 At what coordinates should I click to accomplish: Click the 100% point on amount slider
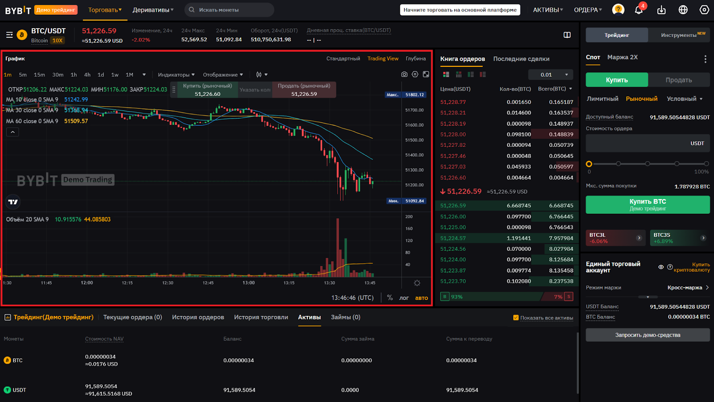[x=706, y=164]
